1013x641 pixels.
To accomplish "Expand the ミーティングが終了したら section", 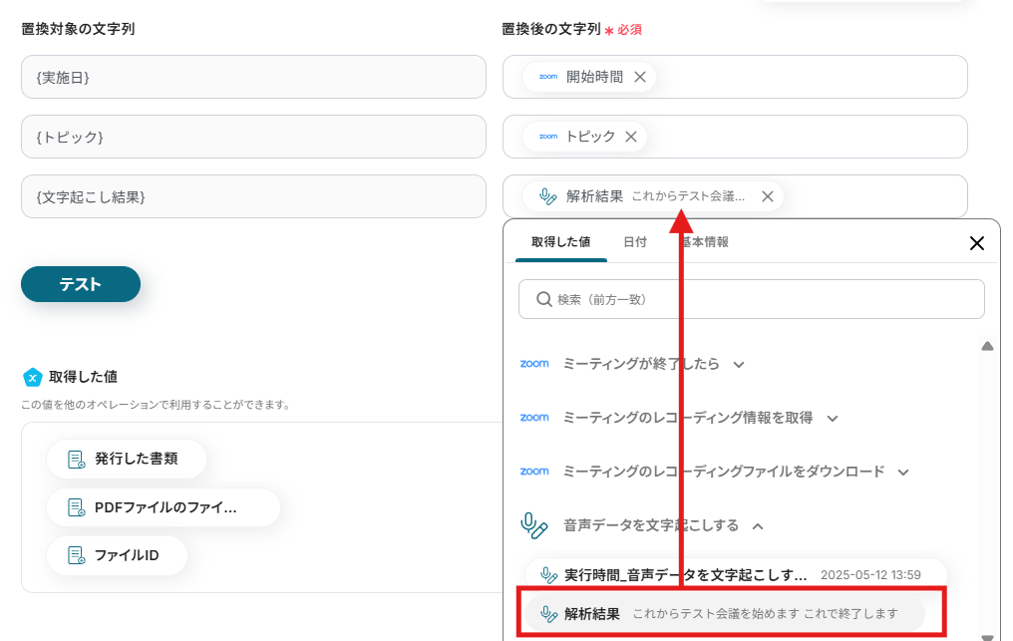I will (x=739, y=365).
